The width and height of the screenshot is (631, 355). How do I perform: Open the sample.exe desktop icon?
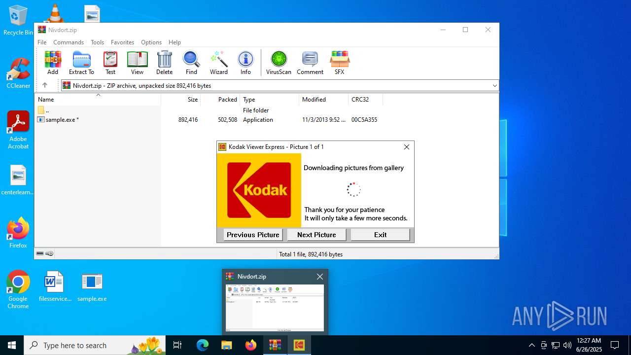[x=92, y=286]
